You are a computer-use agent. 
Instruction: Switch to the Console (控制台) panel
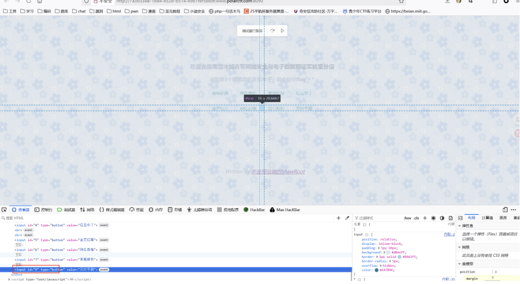[44, 210]
